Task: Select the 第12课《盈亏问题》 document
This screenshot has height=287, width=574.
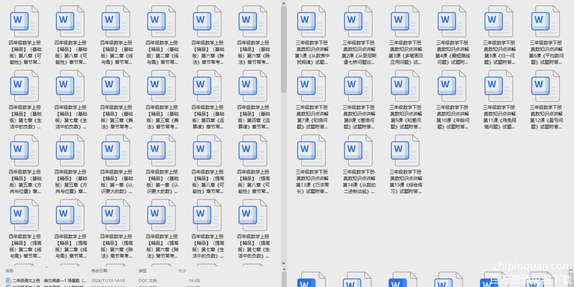Action: click(546, 100)
